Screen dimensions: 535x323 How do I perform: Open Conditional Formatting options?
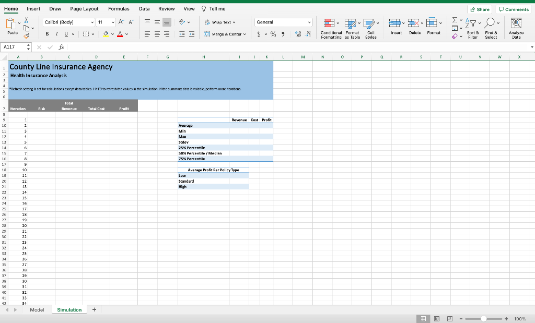pyautogui.click(x=329, y=23)
